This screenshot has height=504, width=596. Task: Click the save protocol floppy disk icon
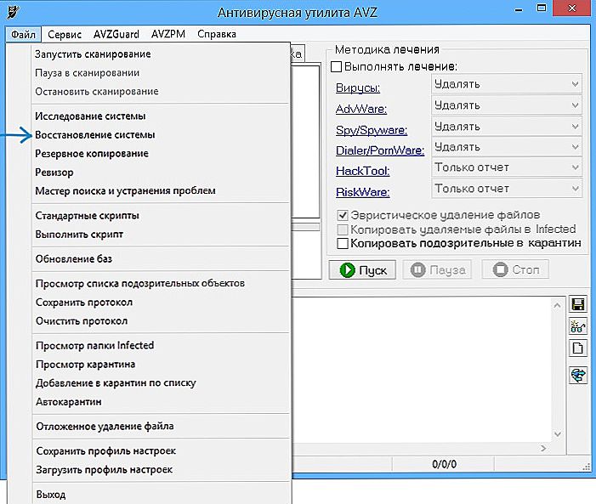[578, 305]
